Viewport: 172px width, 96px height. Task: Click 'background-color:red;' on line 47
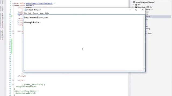[26, 93]
